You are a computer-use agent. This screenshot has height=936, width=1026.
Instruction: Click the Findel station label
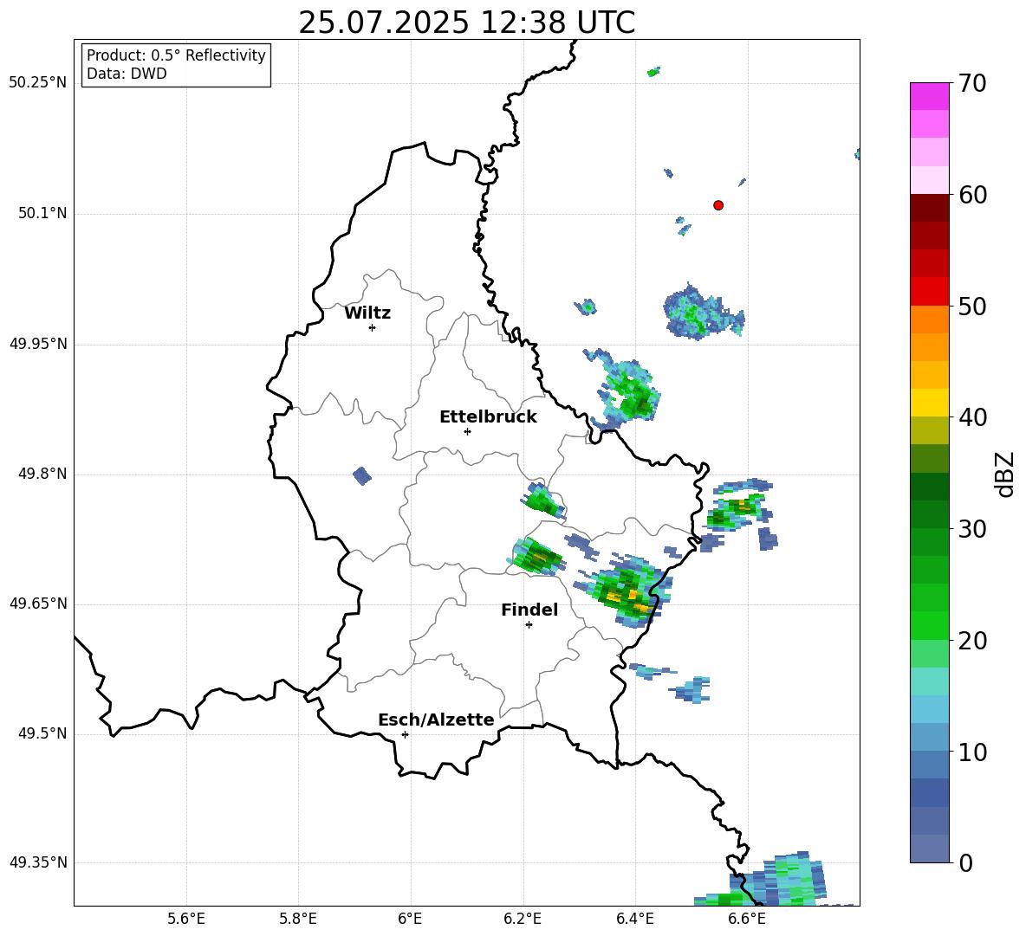coord(529,610)
